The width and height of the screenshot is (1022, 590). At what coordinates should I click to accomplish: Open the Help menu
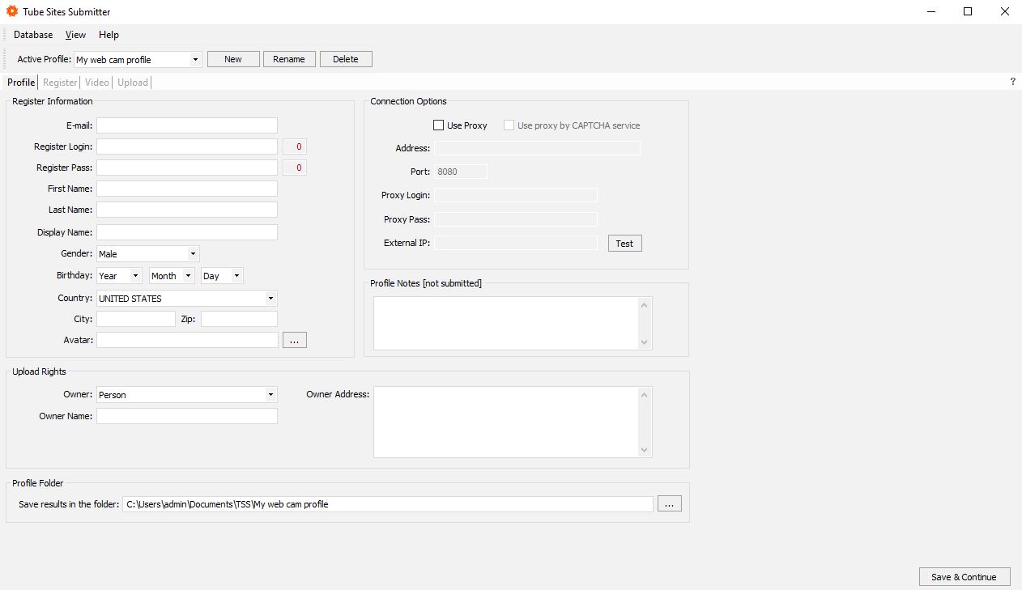pyautogui.click(x=109, y=35)
